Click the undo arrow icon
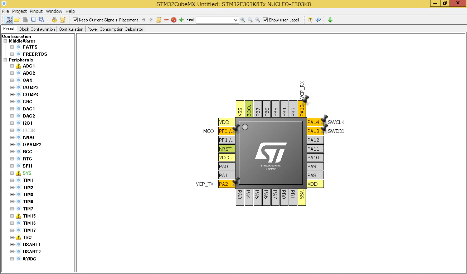This screenshot has width=467, height=274. pos(143,20)
